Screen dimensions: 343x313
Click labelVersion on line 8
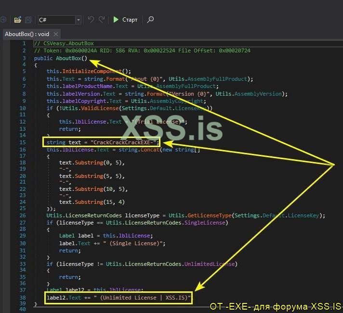click(81, 94)
